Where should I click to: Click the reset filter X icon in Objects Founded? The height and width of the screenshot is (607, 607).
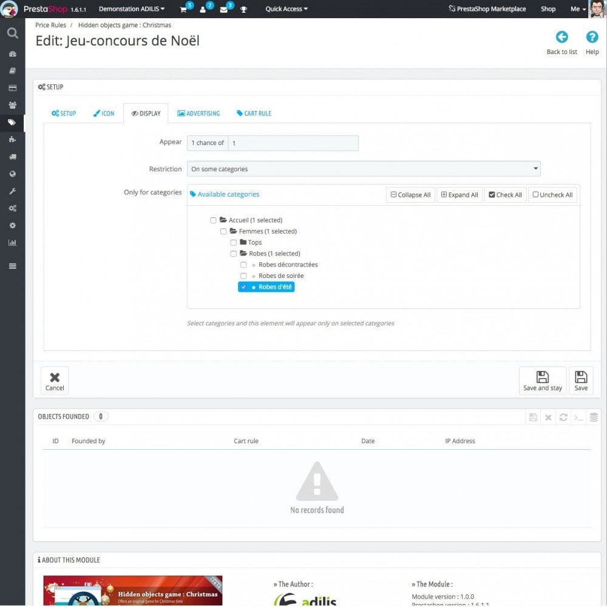pyautogui.click(x=548, y=418)
